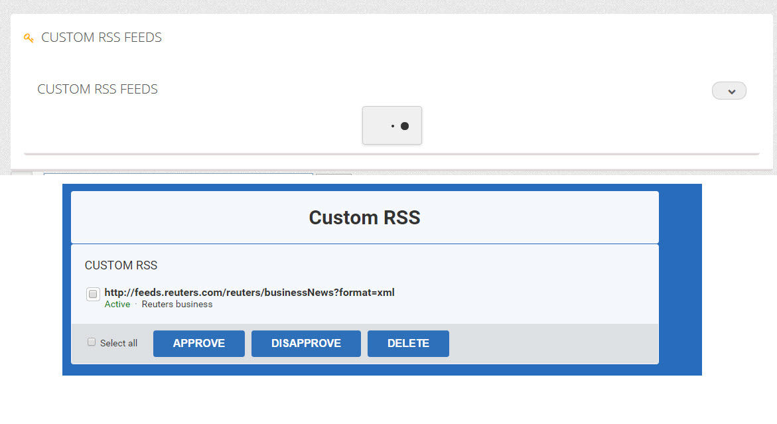Click the CUSTOM RSS section label in list

[121, 265]
